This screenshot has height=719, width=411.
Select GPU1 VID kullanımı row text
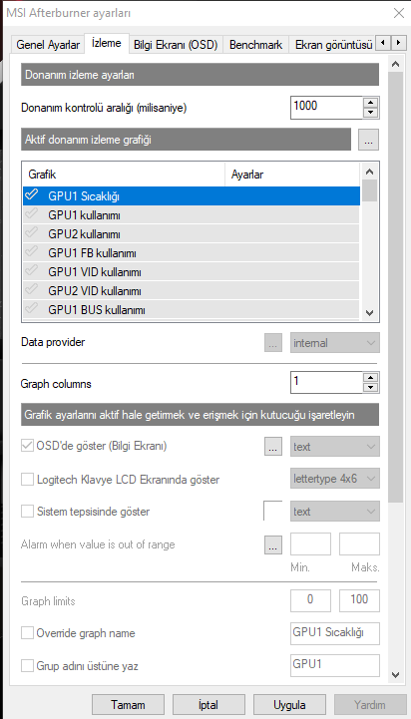tap(95, 273)
